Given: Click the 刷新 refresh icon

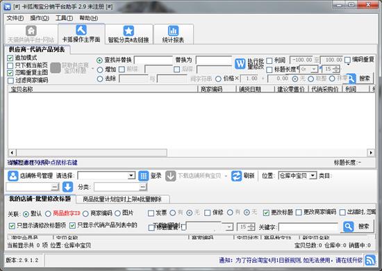Looking at the screenshot, I should coord(236,176).
